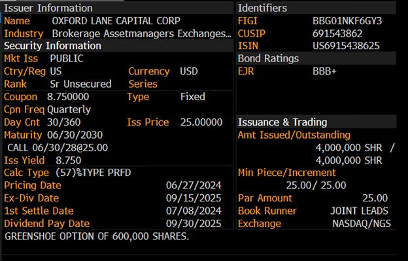Select the Security Information section header
Screen dimensions: 408x261
click(52, 46)
